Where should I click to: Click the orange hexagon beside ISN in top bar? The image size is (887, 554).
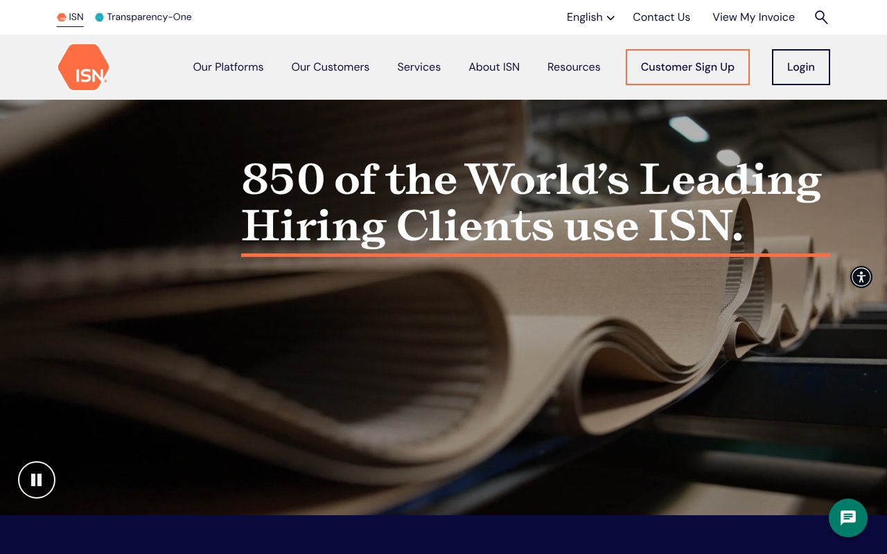coord(62,17)
